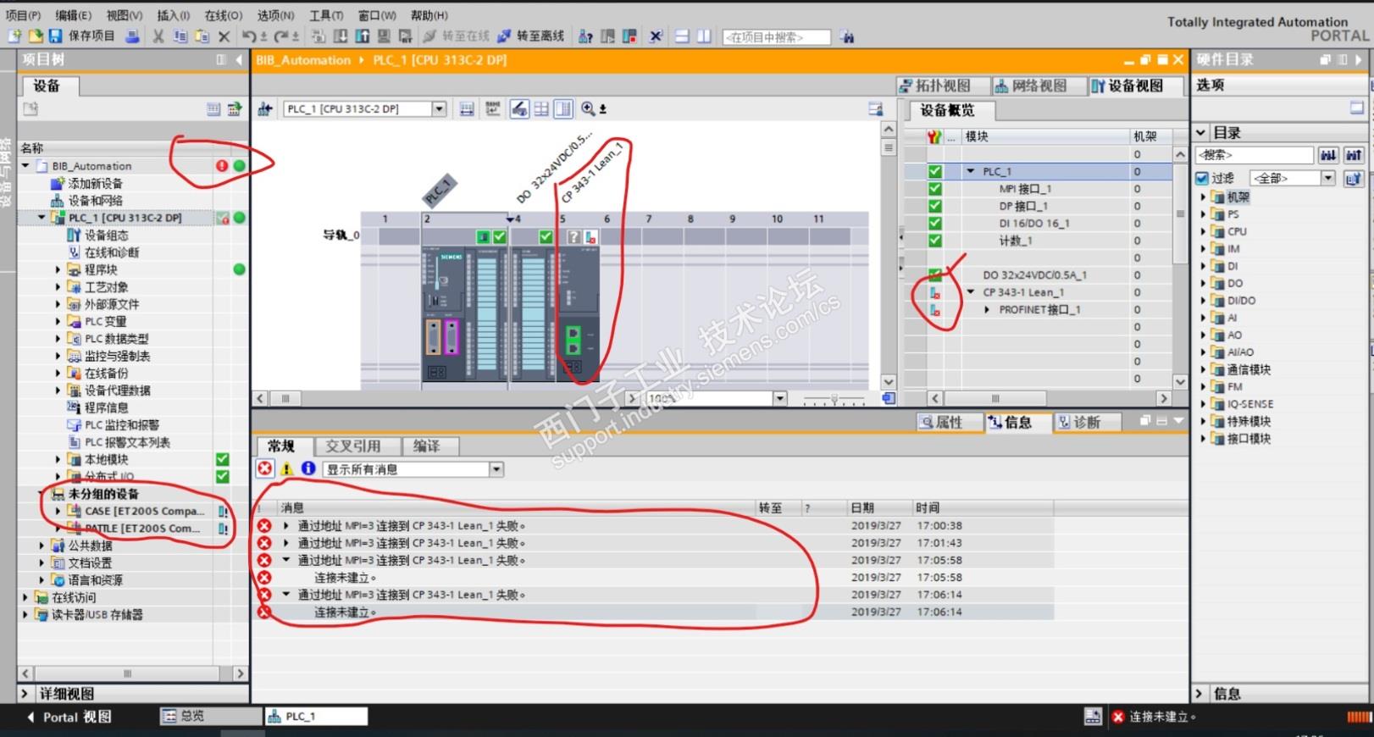Select CP 343-1 Lean module in rack
1374x737 pixels.
(577, 315)
